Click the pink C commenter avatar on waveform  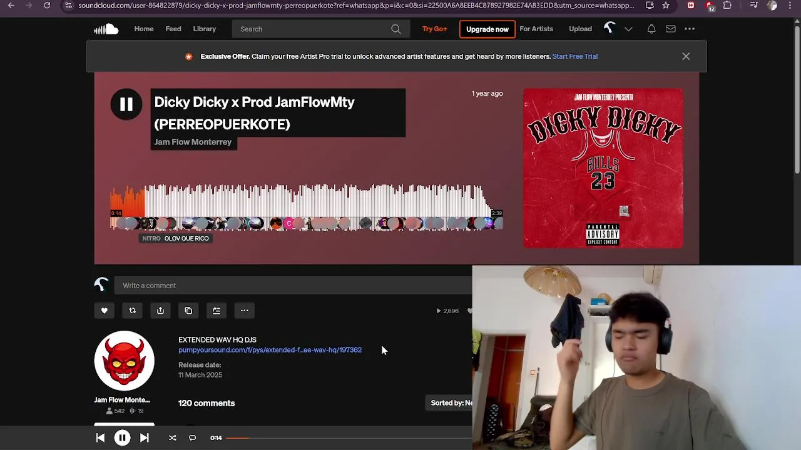pos(288,223)
